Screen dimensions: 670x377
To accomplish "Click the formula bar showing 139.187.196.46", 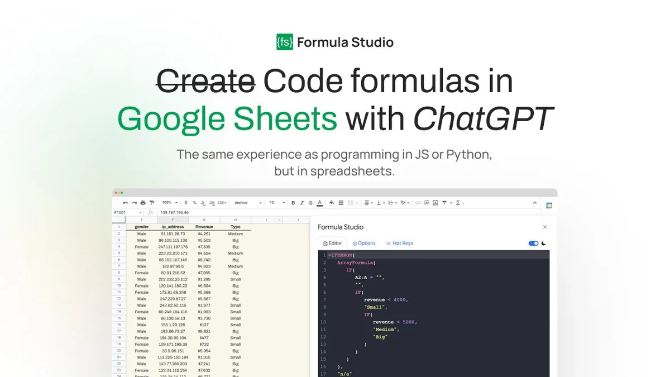I will [223, 212].
